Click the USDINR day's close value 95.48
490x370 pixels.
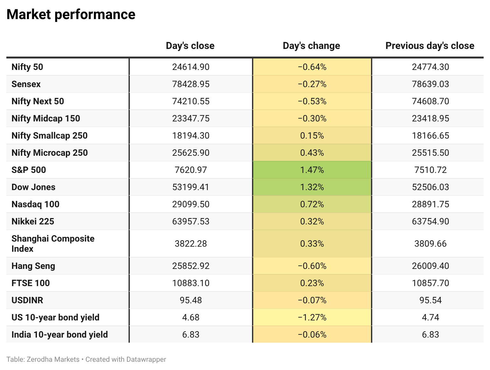(191, 300)
